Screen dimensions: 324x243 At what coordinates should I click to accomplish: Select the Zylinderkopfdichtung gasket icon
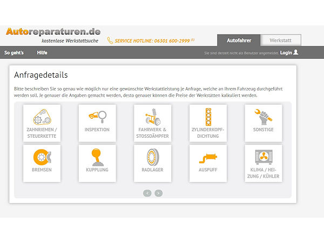pyautogui.click(x=208, y=117)
